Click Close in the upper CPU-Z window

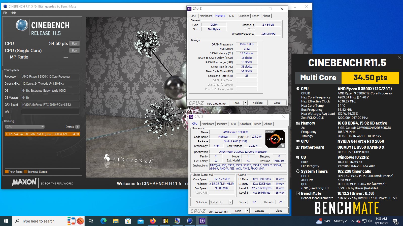tap(277, 103)
